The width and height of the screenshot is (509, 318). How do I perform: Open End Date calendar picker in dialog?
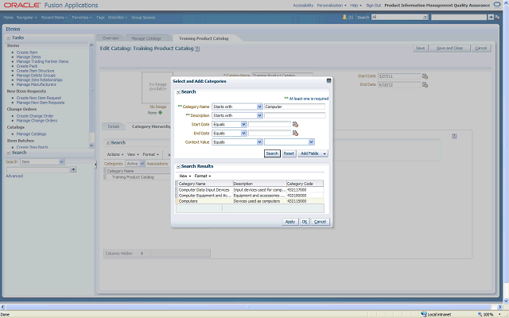(295, 134)
